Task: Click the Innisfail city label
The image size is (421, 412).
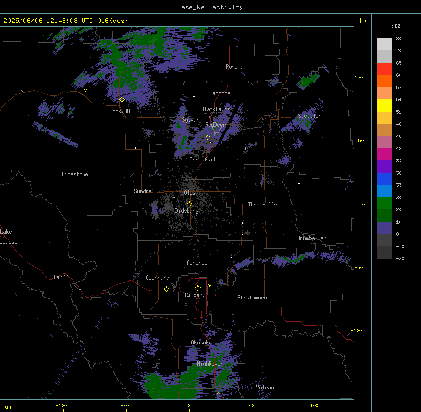Action: click(x=203, y=160)
